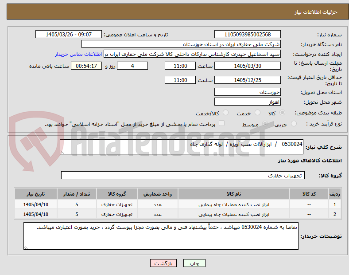Click the buyer organization name field
Viewport: 349px width, 275px height.
181,44
